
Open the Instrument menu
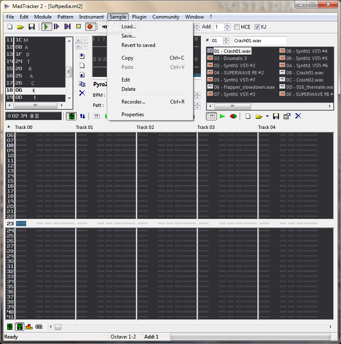click(92, 17)
